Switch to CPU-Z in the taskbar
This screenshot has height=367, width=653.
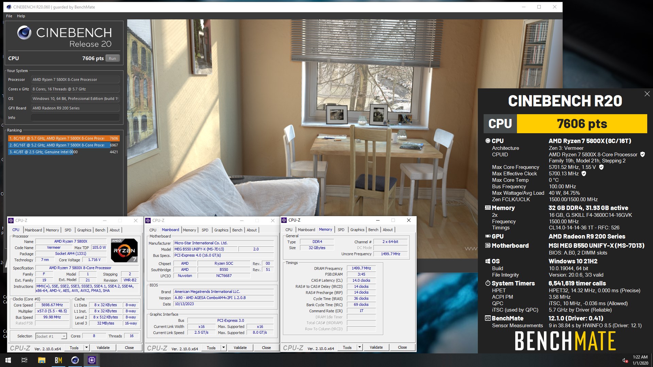pos(92,360)
